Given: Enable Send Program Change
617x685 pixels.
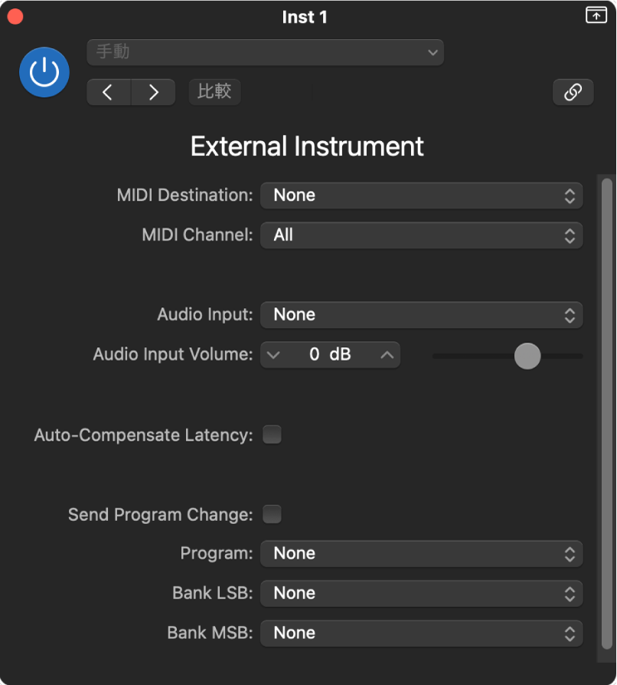Looking at the screenshot, I should (x=272, y=514).
